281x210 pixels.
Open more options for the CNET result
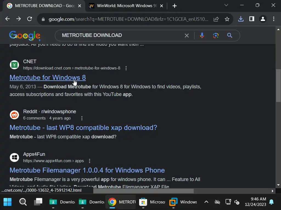point(126,68)
